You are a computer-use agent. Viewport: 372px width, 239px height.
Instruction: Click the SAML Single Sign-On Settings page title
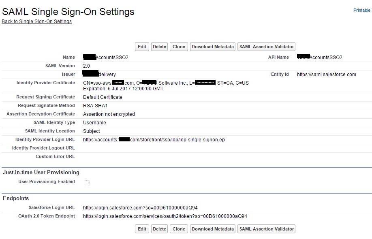click(68, 12)
